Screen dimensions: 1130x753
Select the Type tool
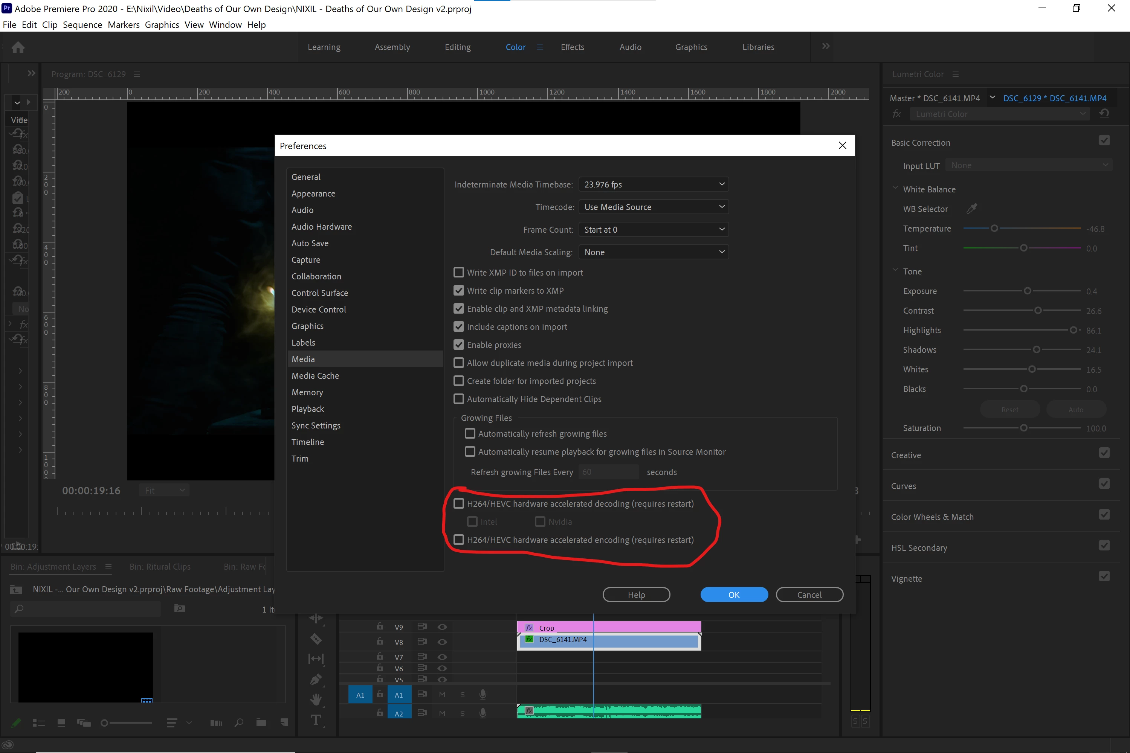coord(316,720)
